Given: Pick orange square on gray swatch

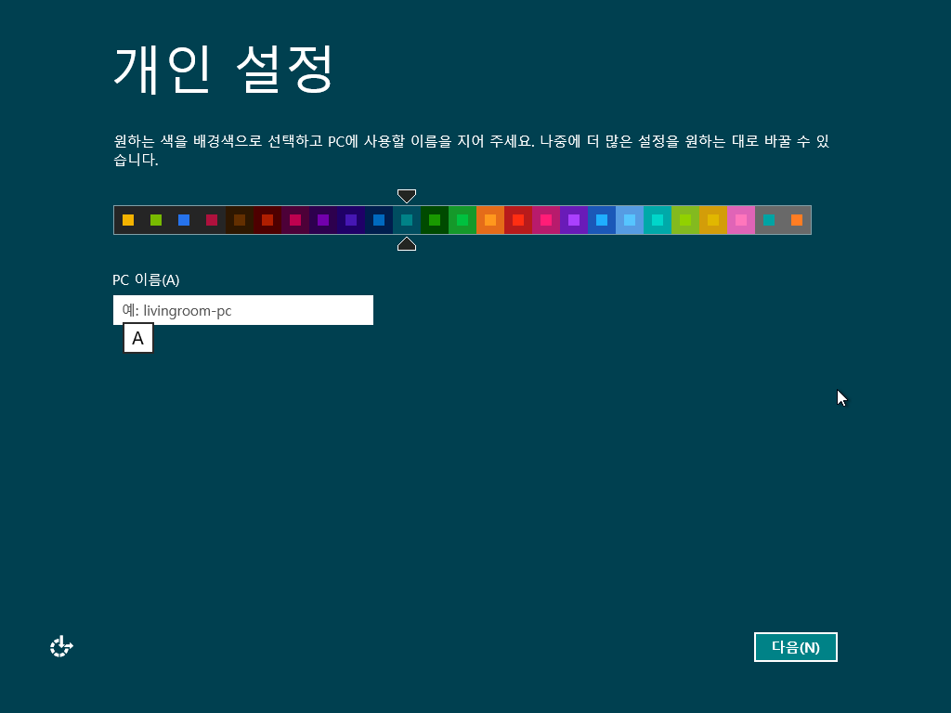Looking at the screenshot, I should [797, 220].
